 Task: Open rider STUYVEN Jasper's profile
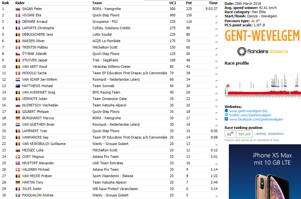pos(35,60)
